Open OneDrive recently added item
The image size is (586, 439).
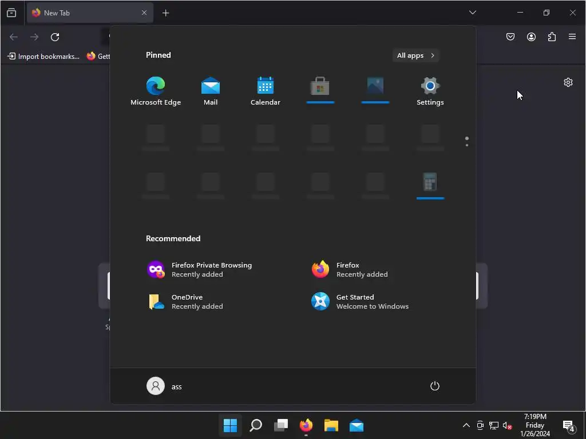pos(186,302)
